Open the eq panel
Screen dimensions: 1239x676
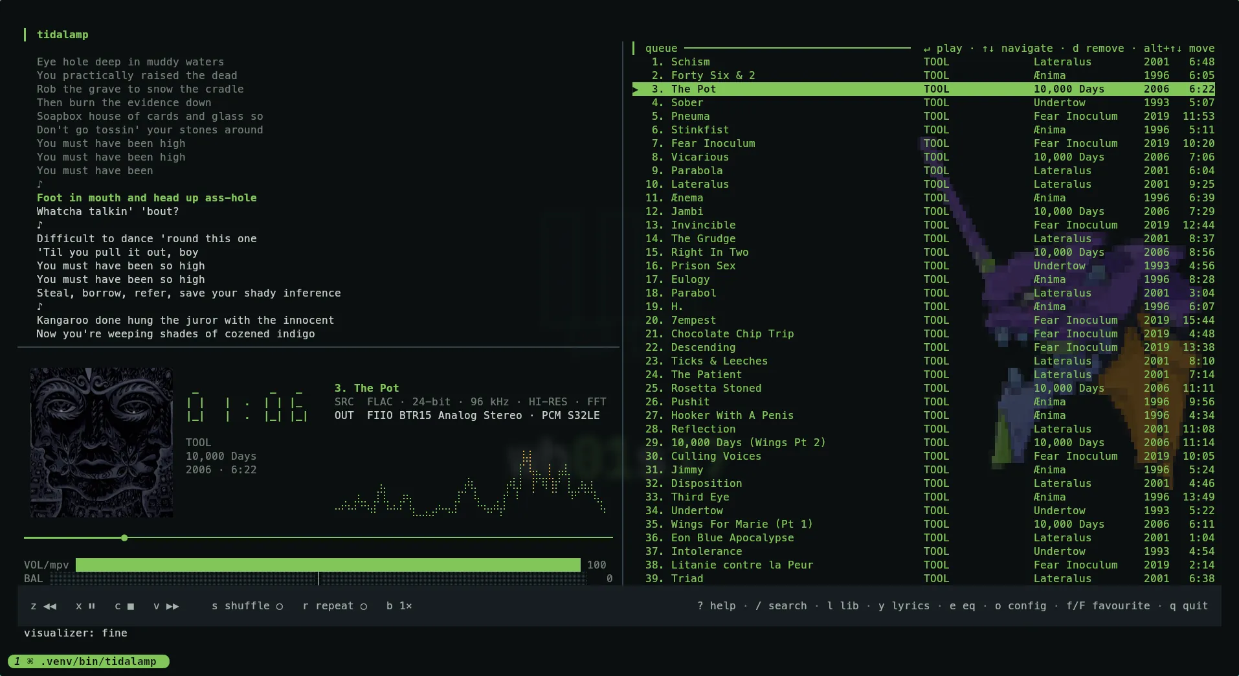[962, 606]
